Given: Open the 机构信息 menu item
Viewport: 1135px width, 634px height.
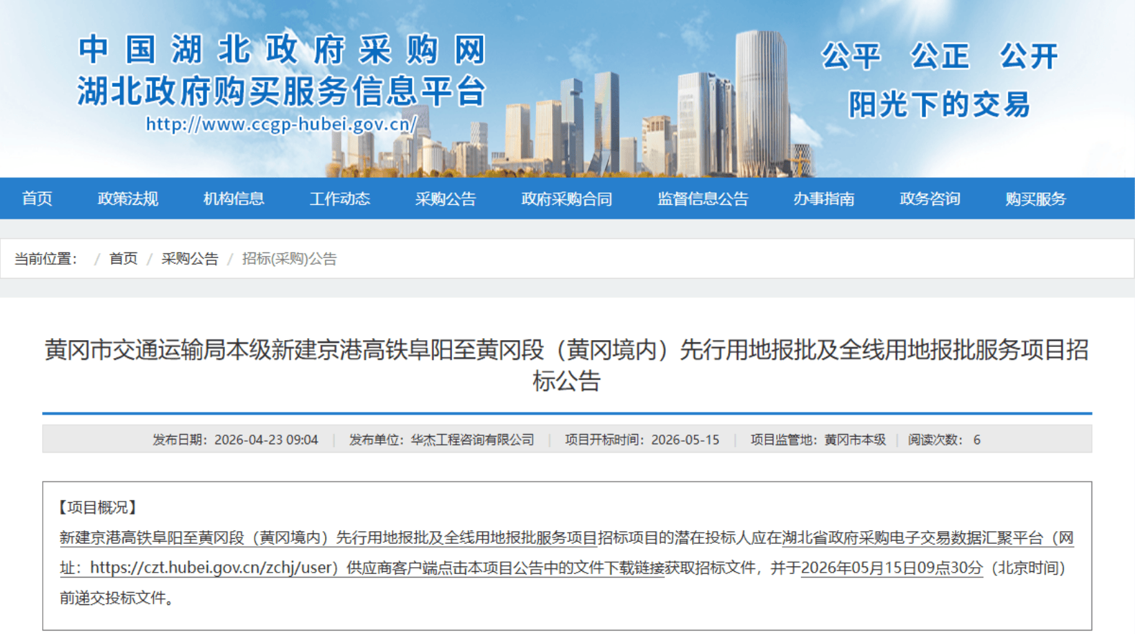Looking at the screenshot, I should coord(233,199).
